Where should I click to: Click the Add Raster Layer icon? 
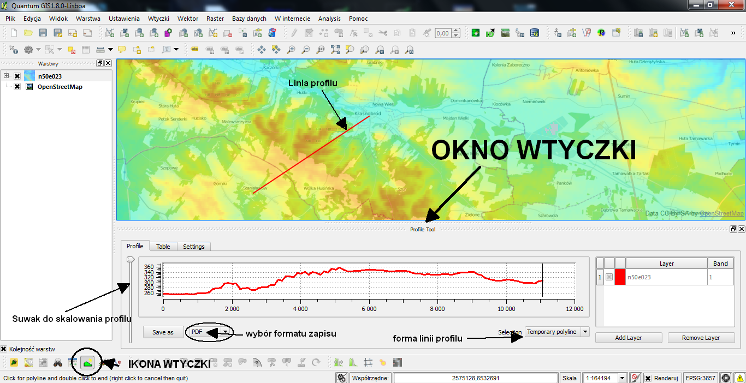pyautogui.click(x=125, y=33)
